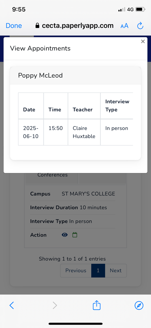This screenshot has height=328, width=151.
Task: Click the Date column header
Action: click(29, 110)
